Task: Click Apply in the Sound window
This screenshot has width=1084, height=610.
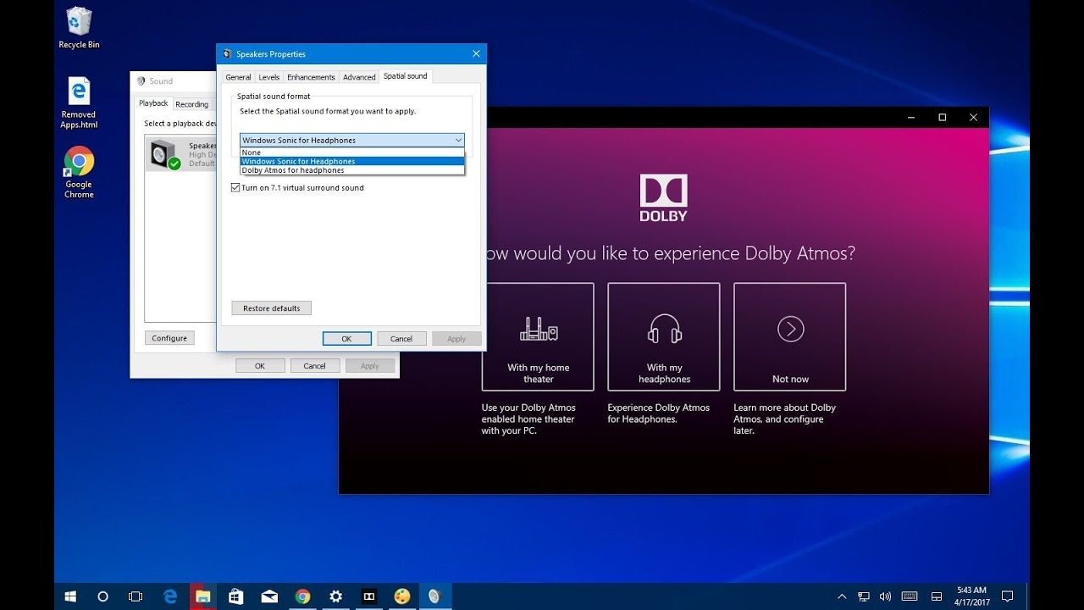Action: tap(370, 366)
